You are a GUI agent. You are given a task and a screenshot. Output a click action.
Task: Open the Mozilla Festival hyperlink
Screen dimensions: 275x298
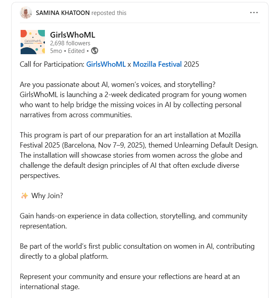(157, 64)
